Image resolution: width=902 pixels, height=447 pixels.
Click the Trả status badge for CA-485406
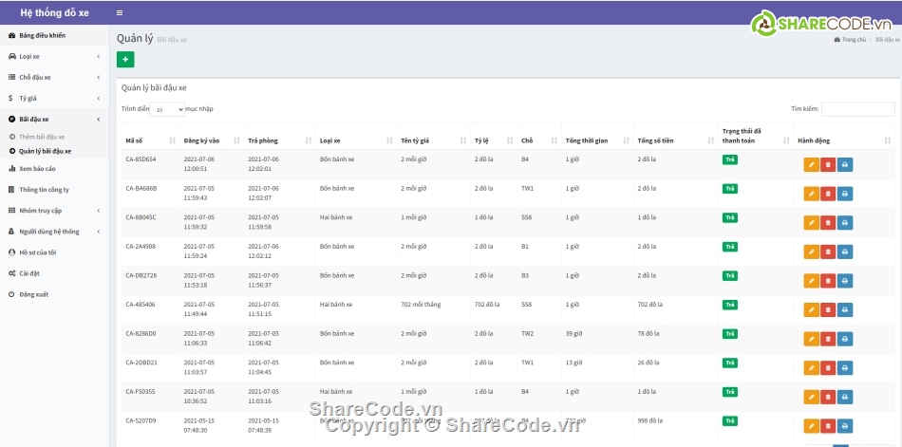729,305
